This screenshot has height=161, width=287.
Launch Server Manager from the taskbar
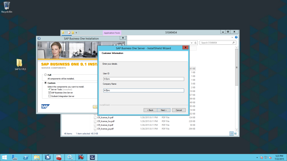click(14, 157)
